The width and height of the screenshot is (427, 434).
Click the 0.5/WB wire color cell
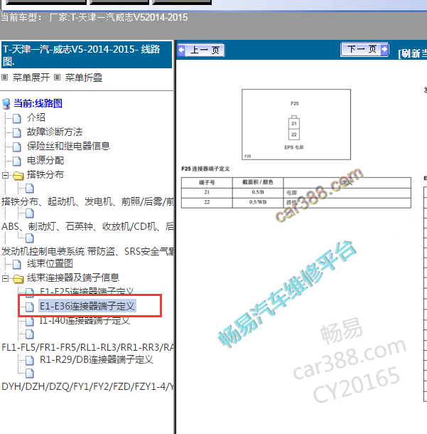coord(258,203)
